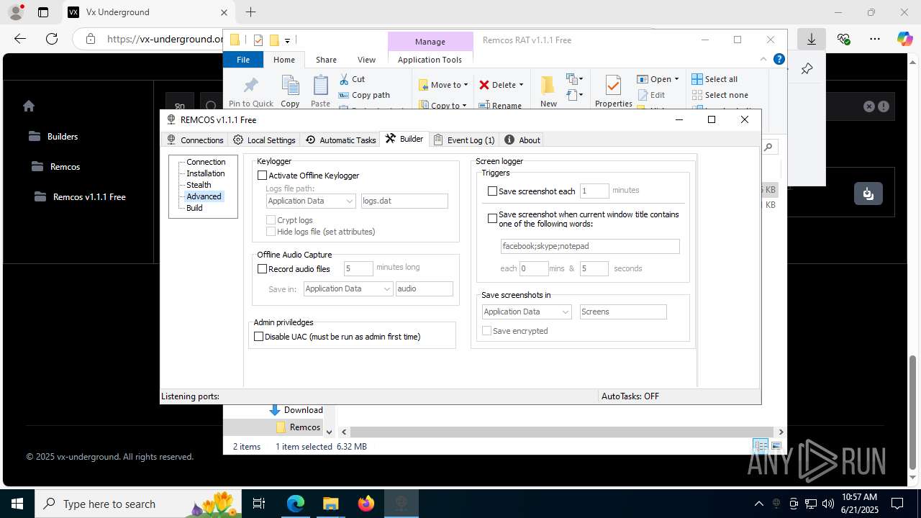This screenshot has height=518, width=921.
Task: Click the download file icon button on page
Action: [x=868, y=194]
